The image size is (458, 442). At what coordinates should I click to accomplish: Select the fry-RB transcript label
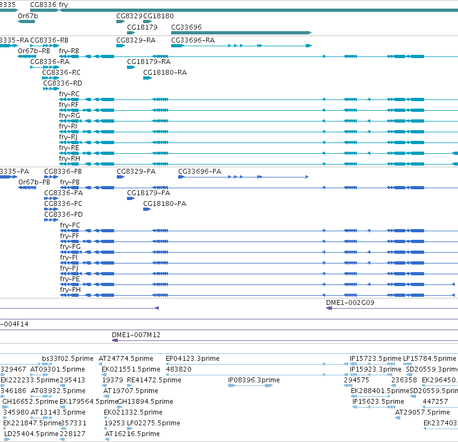coord(69,51)
